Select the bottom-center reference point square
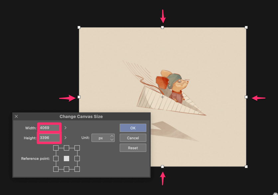 click(x=67, y=169)
